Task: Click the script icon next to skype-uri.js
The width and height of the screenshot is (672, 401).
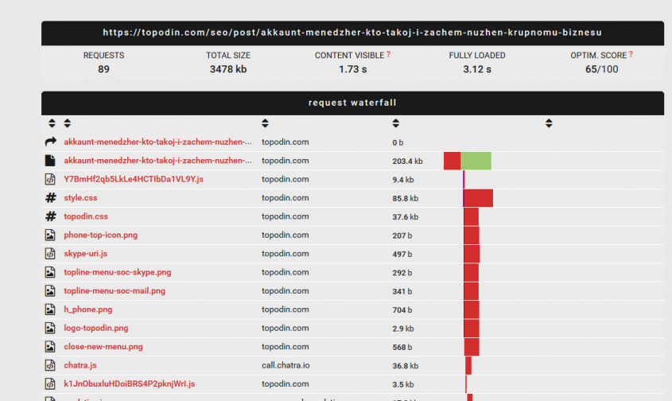Action: pos(50,254)
